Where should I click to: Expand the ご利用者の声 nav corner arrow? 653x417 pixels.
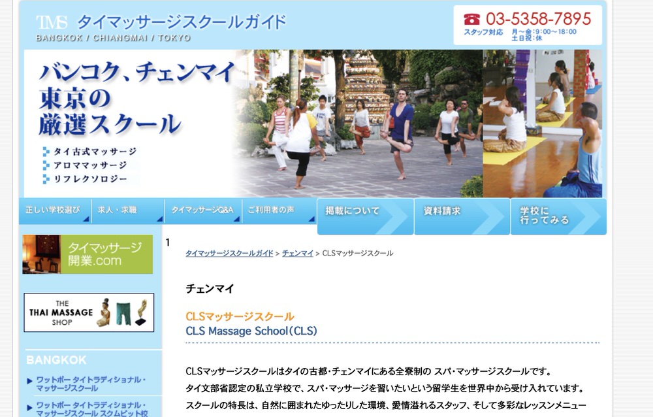click(310, 219)
